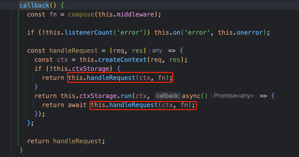Click the onerror property reference
Screen dimensions: 299x157
click(x=249, y=32)
